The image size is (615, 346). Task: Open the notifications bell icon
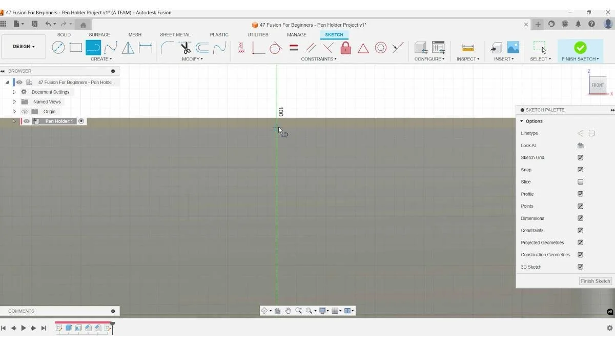[x=578, y=24]
